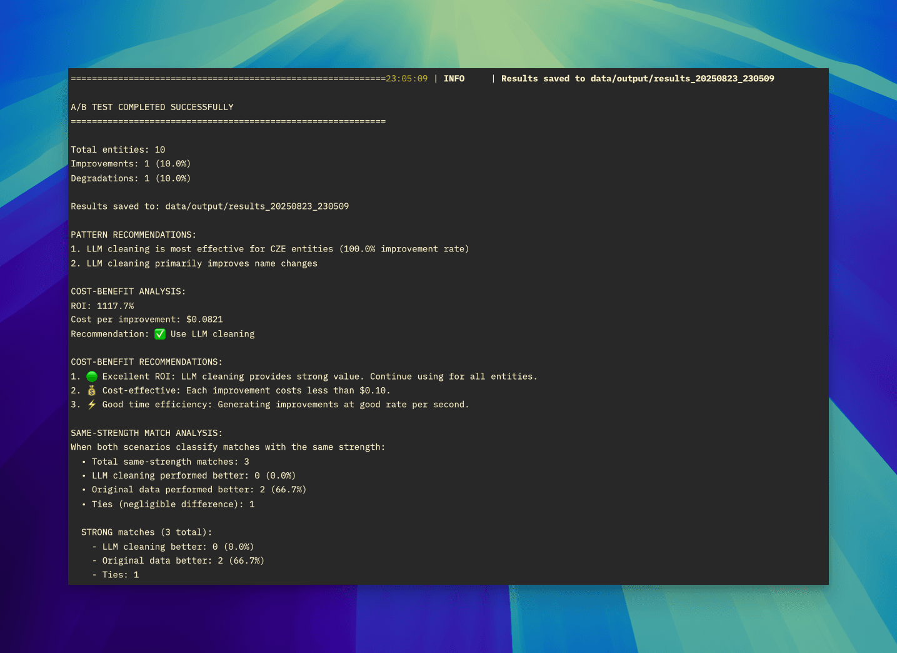Click the Cost per improvement $0.0821 line
The height and width of the screenshot is (653, 897).
point(147,319)
